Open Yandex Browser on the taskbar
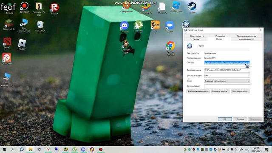This screenshot has width=272, height=153. [48, 149]
